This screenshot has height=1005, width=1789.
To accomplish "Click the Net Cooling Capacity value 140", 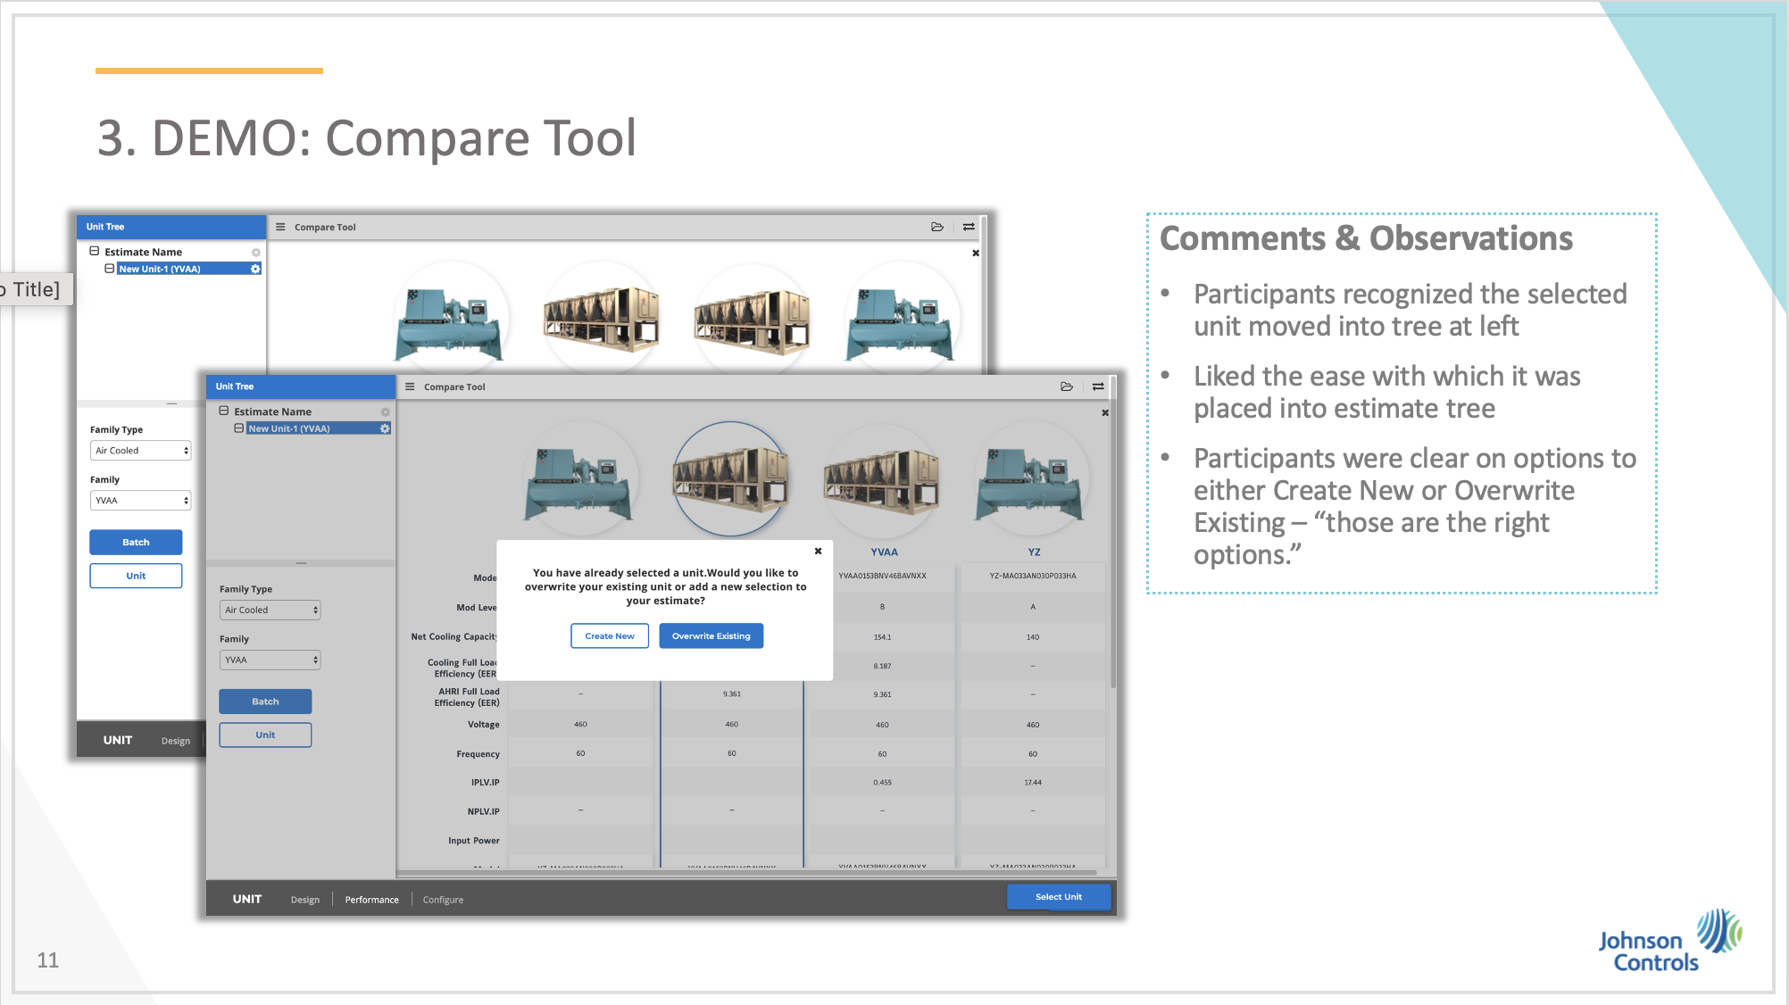I will pyautogui.click(x=1033, y=637).
